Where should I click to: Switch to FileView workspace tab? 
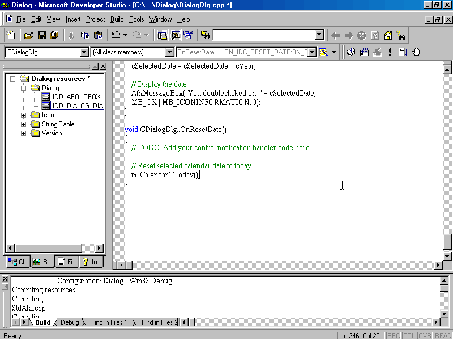(x=67, y=262)
